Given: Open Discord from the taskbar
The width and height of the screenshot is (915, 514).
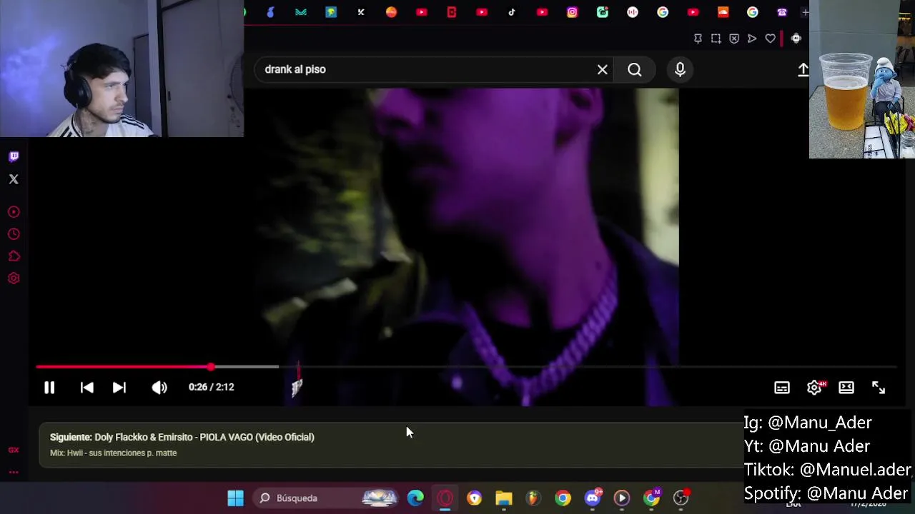Looking at the screenshot, I should tap(593, 498).
